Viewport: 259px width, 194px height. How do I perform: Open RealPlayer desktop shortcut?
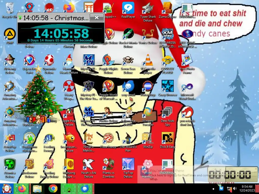pos(128,10)
